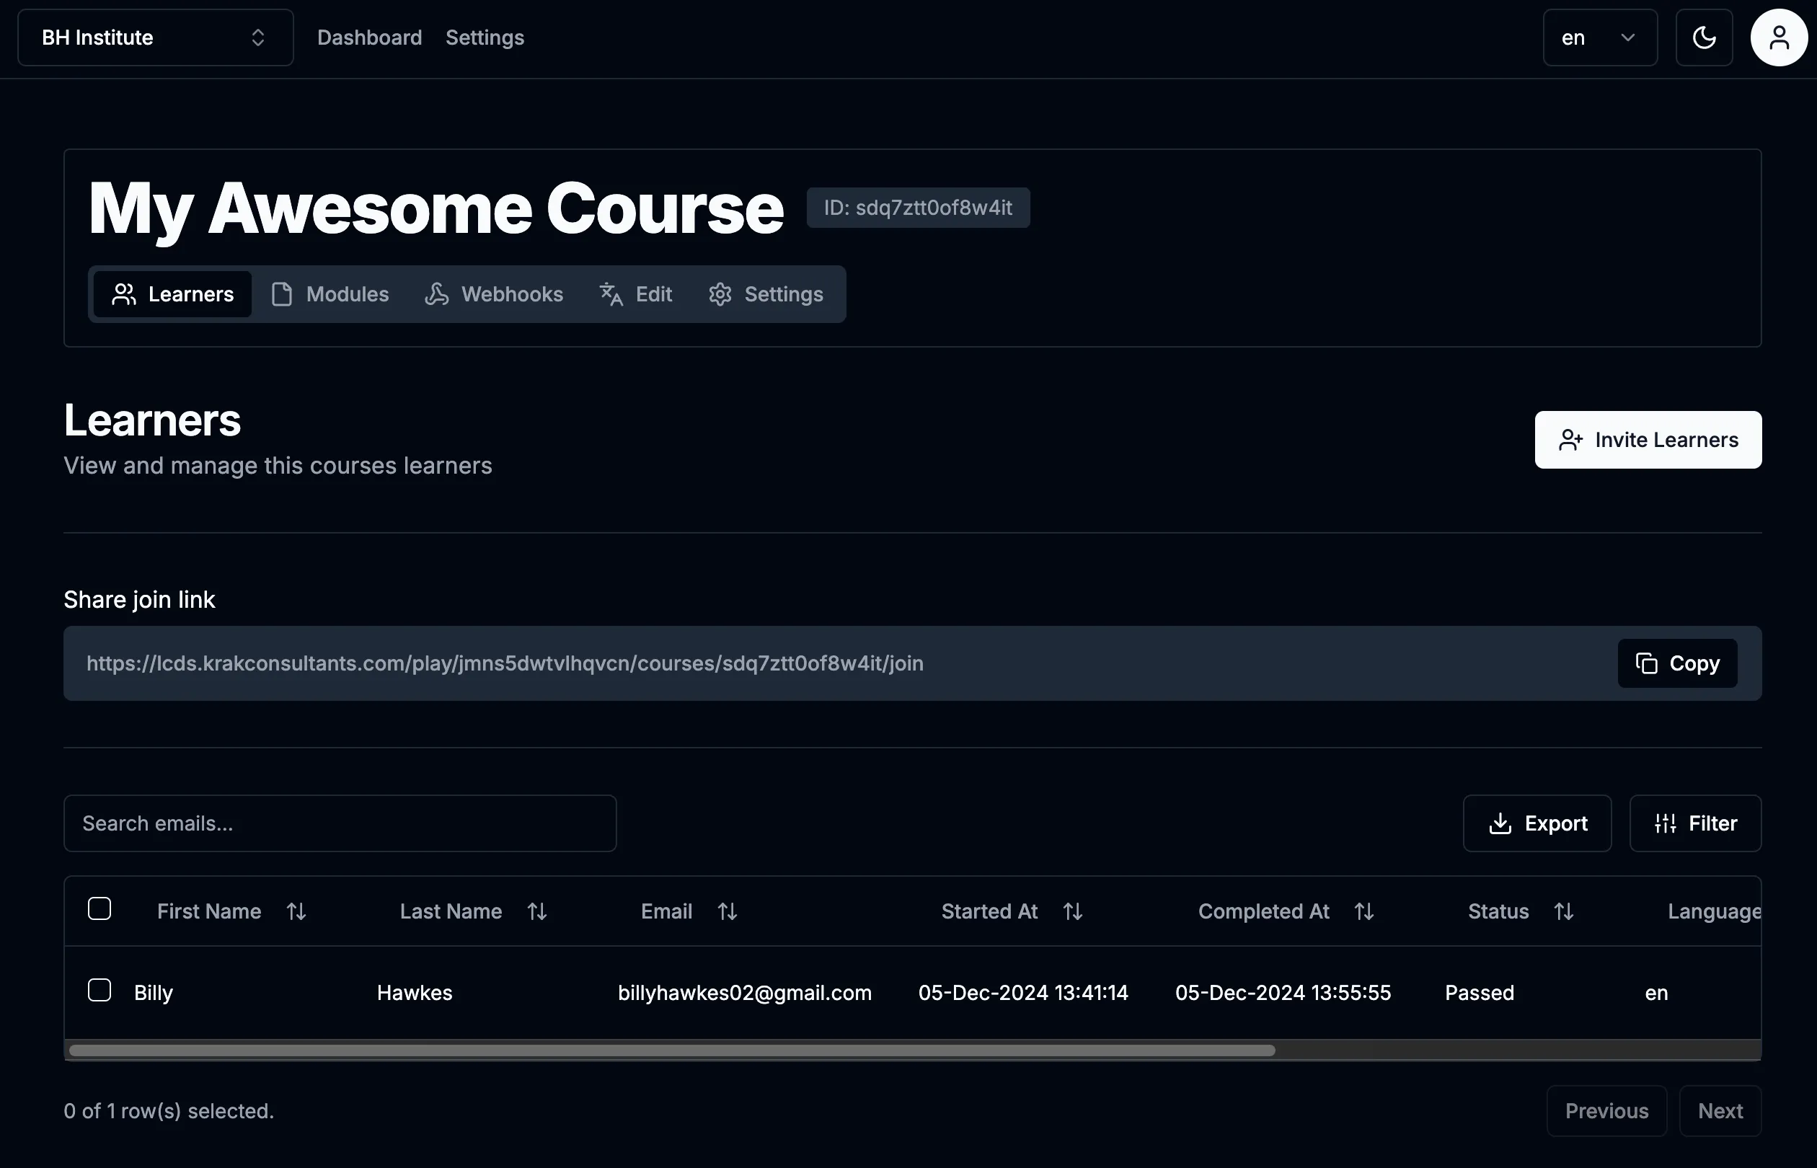Focus the Search emails input field
Image resolution: width=1817 pixels, height=1168 pixels.
[x=340, y=823]
